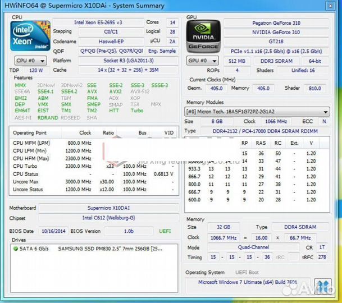Screen dimensions: 342x303
Task: Click the Supermicro X10DAI motherboard field
Action: point(108,208)
